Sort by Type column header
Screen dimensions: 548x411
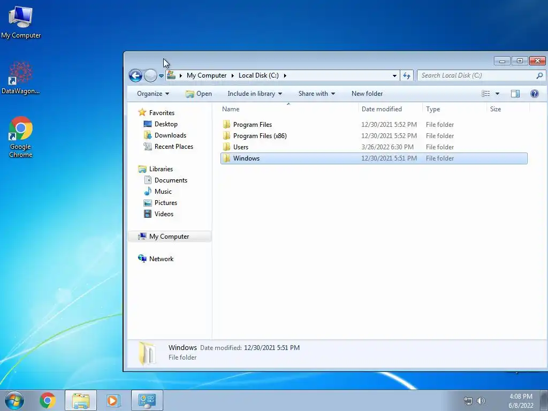coord(454,109)
